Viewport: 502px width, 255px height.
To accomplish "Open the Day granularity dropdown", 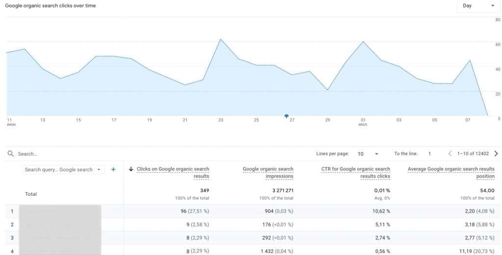I will click(x=478, y=6).
